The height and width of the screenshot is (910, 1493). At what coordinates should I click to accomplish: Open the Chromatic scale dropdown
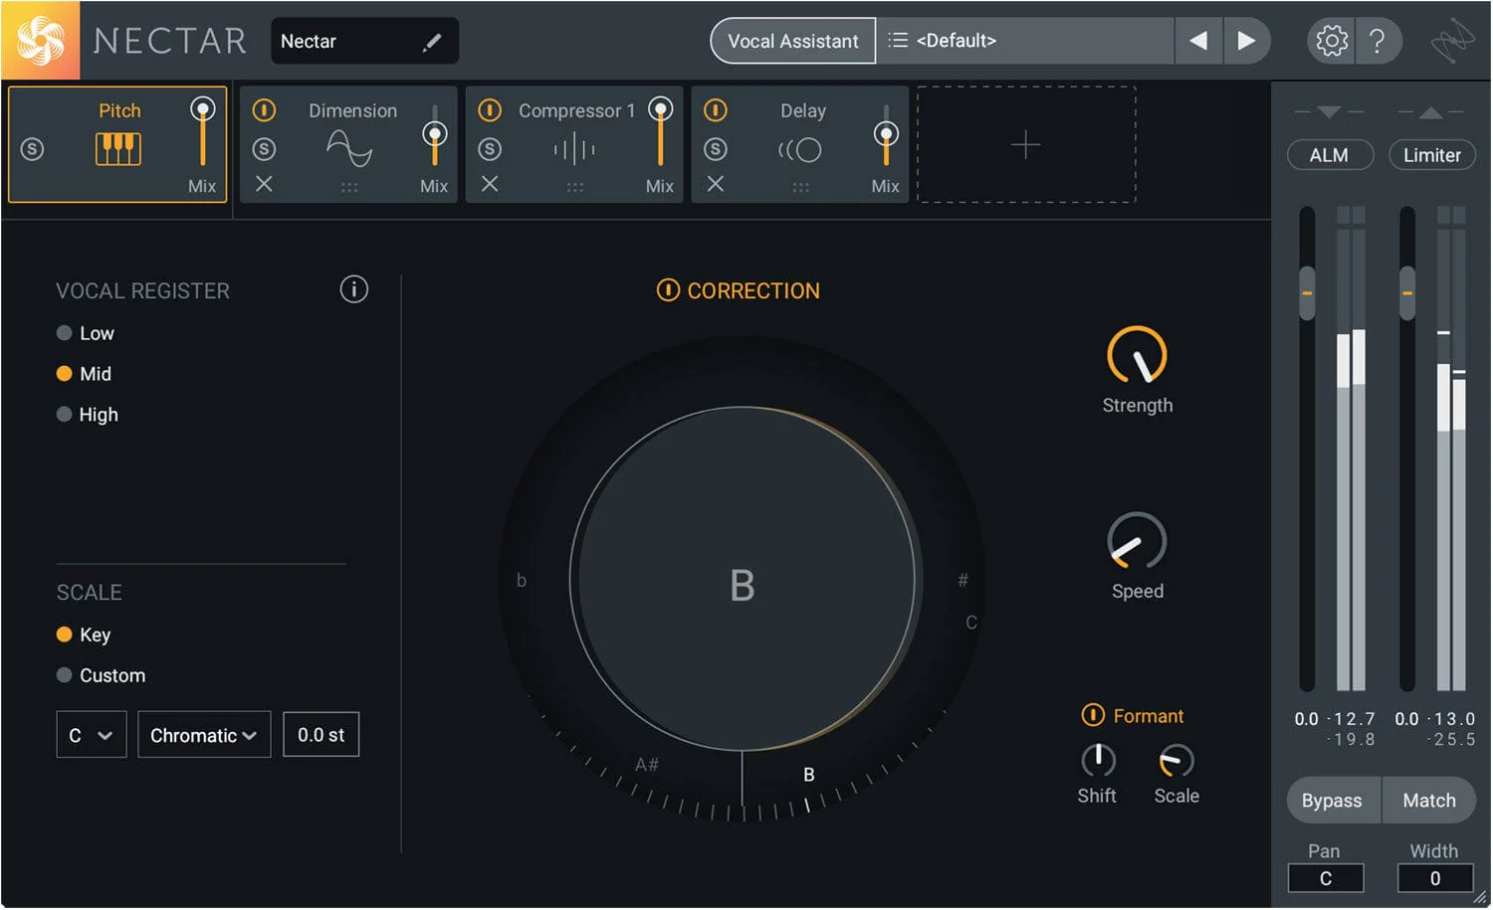203,734
